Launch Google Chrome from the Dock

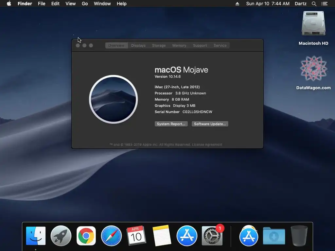(x=86, y=236)
